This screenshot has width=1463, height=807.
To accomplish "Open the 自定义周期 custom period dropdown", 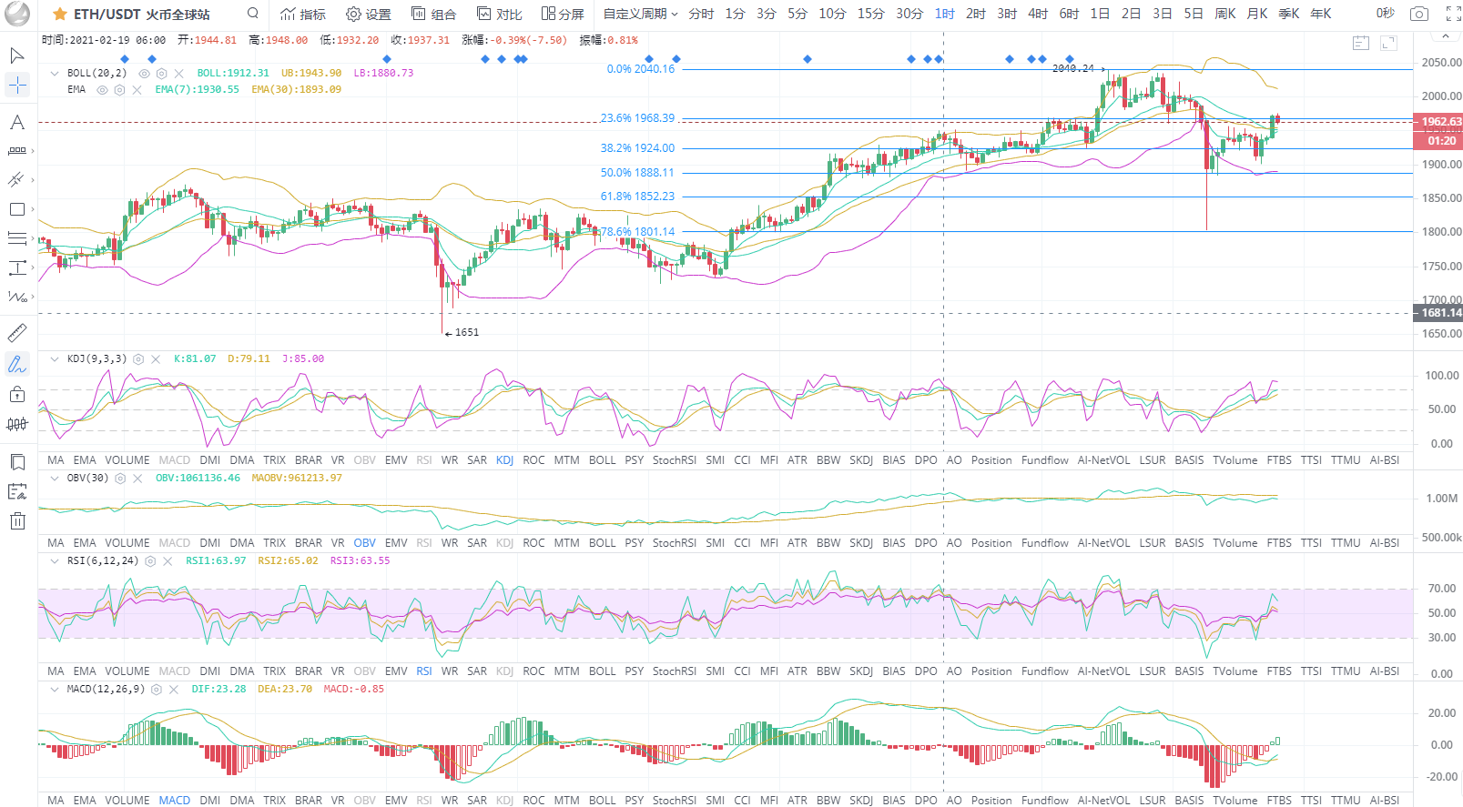I will tap(641, 14).
